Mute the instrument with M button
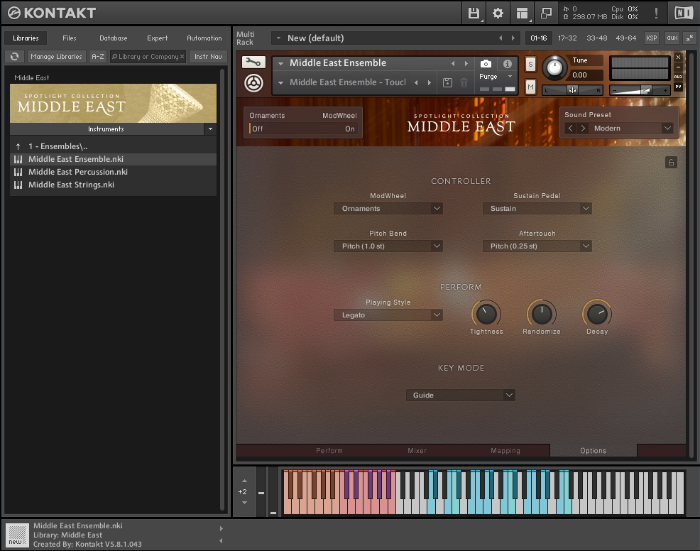Screen dimensions: 700x551 tap(530, 87)
